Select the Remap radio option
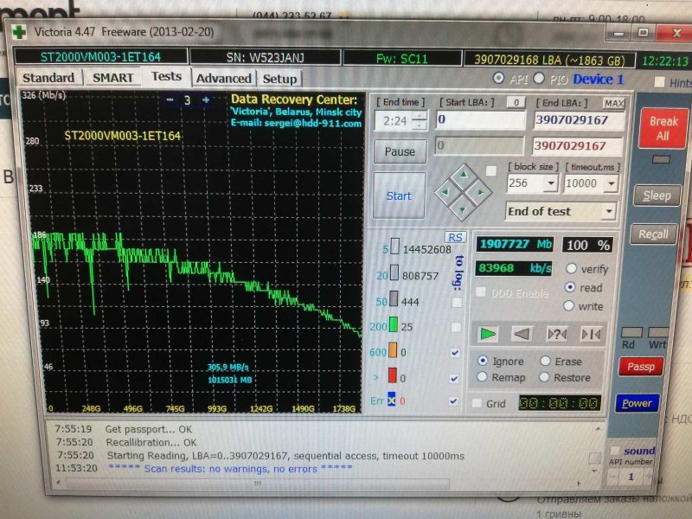The width and height of the screenshot is (692, 519). tap(483, 377)
